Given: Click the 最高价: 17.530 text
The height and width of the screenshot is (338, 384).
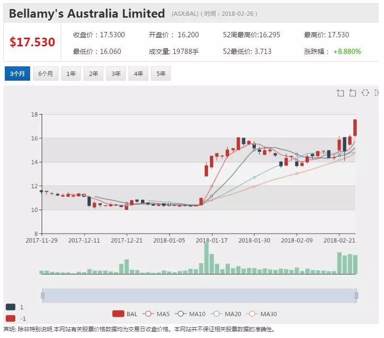Looking at the screenshot, I should [327, 35].
